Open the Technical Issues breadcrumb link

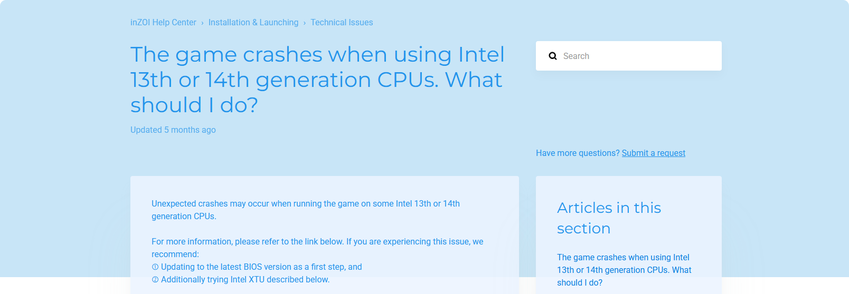tap(342, 23)
